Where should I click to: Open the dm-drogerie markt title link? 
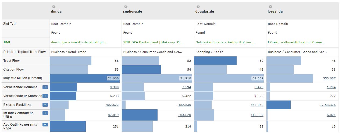pos(80,42)
